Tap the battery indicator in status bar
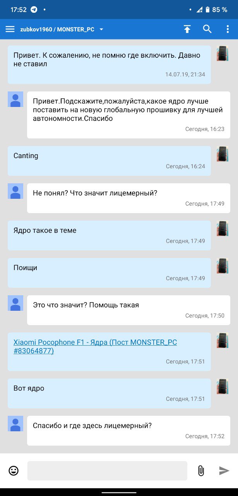Viewport: 238px width, 496px height. [207, 10]
